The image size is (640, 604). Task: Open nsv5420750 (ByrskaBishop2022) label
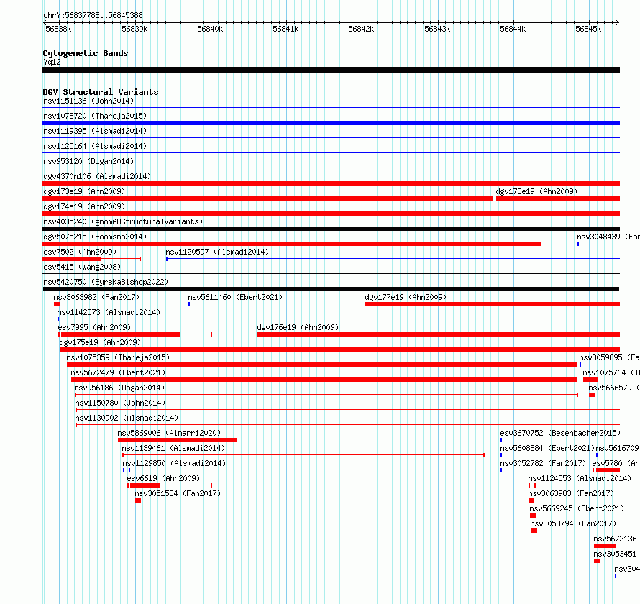pyautogui.click(x=106, y=282)
